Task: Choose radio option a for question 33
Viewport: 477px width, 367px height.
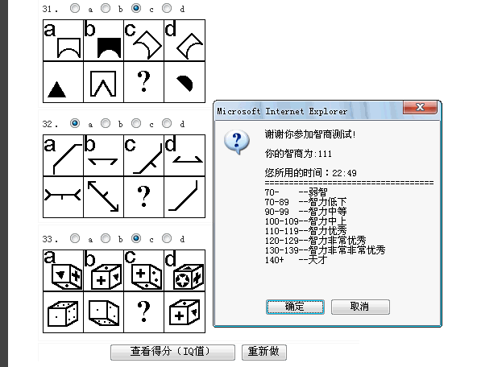Action: pyautogui.click(x=75, y=238)
